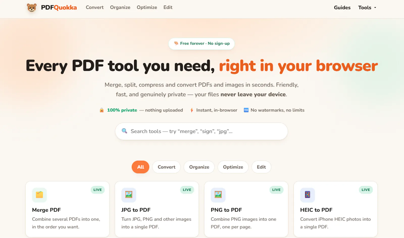Open the JPG to PDF tool title

(136, 210)
